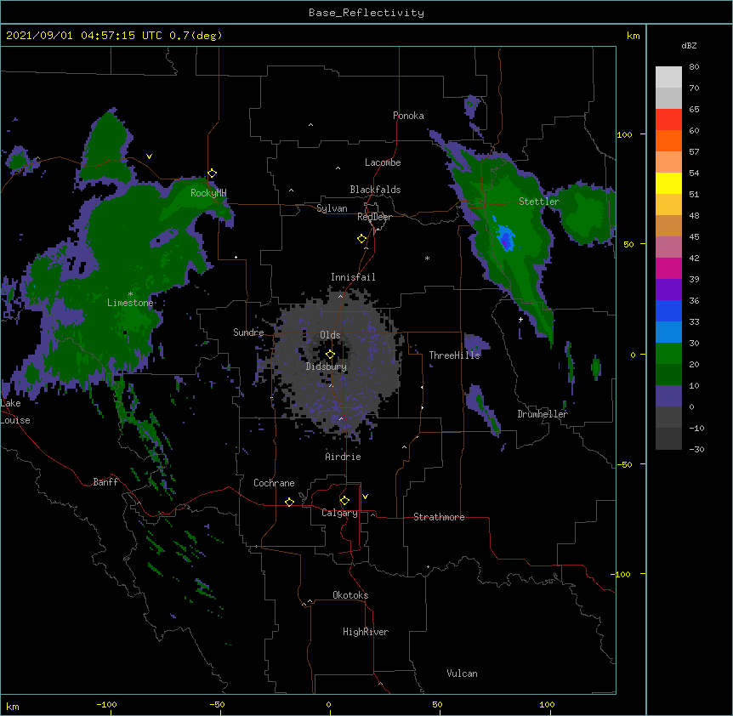Click the Didsbury city label

[x=327, y=367]
